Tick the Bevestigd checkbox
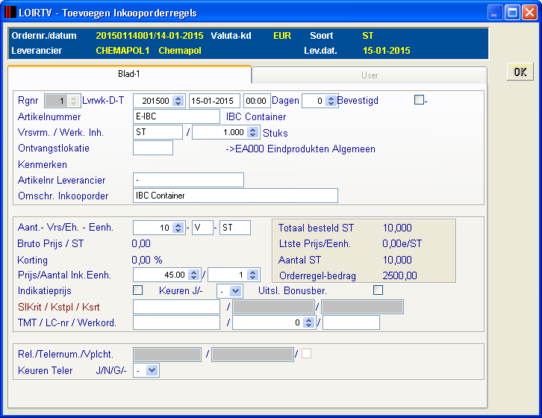This screenshot has width=542, height=418. (x=419, y=100)
